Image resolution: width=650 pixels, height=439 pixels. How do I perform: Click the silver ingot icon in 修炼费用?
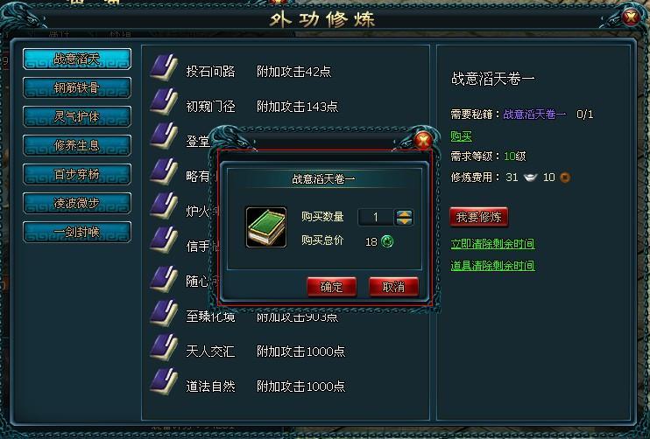[530, 178]
